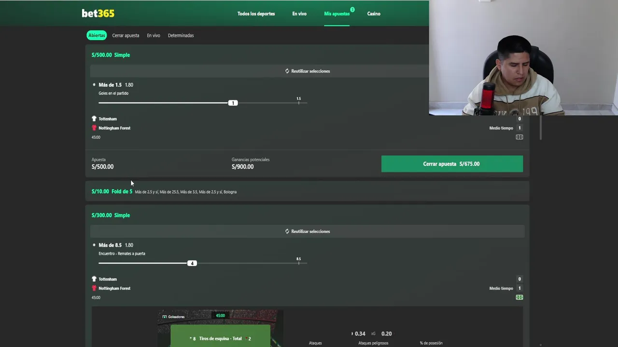
Task: Click Ataques peligrosos label
Action: click(373, 343)
